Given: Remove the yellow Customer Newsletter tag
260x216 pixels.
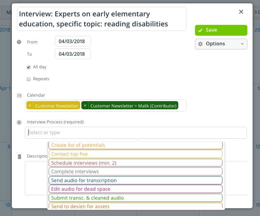Looking at the screenshot, I should 30,106.
